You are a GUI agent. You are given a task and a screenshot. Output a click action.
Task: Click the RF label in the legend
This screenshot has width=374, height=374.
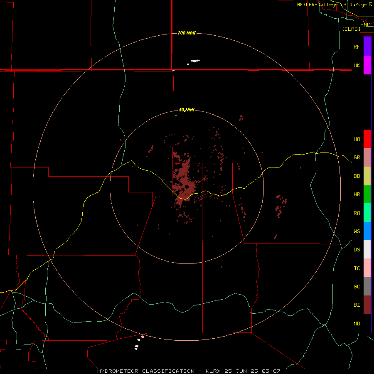(x=357, y=47)
